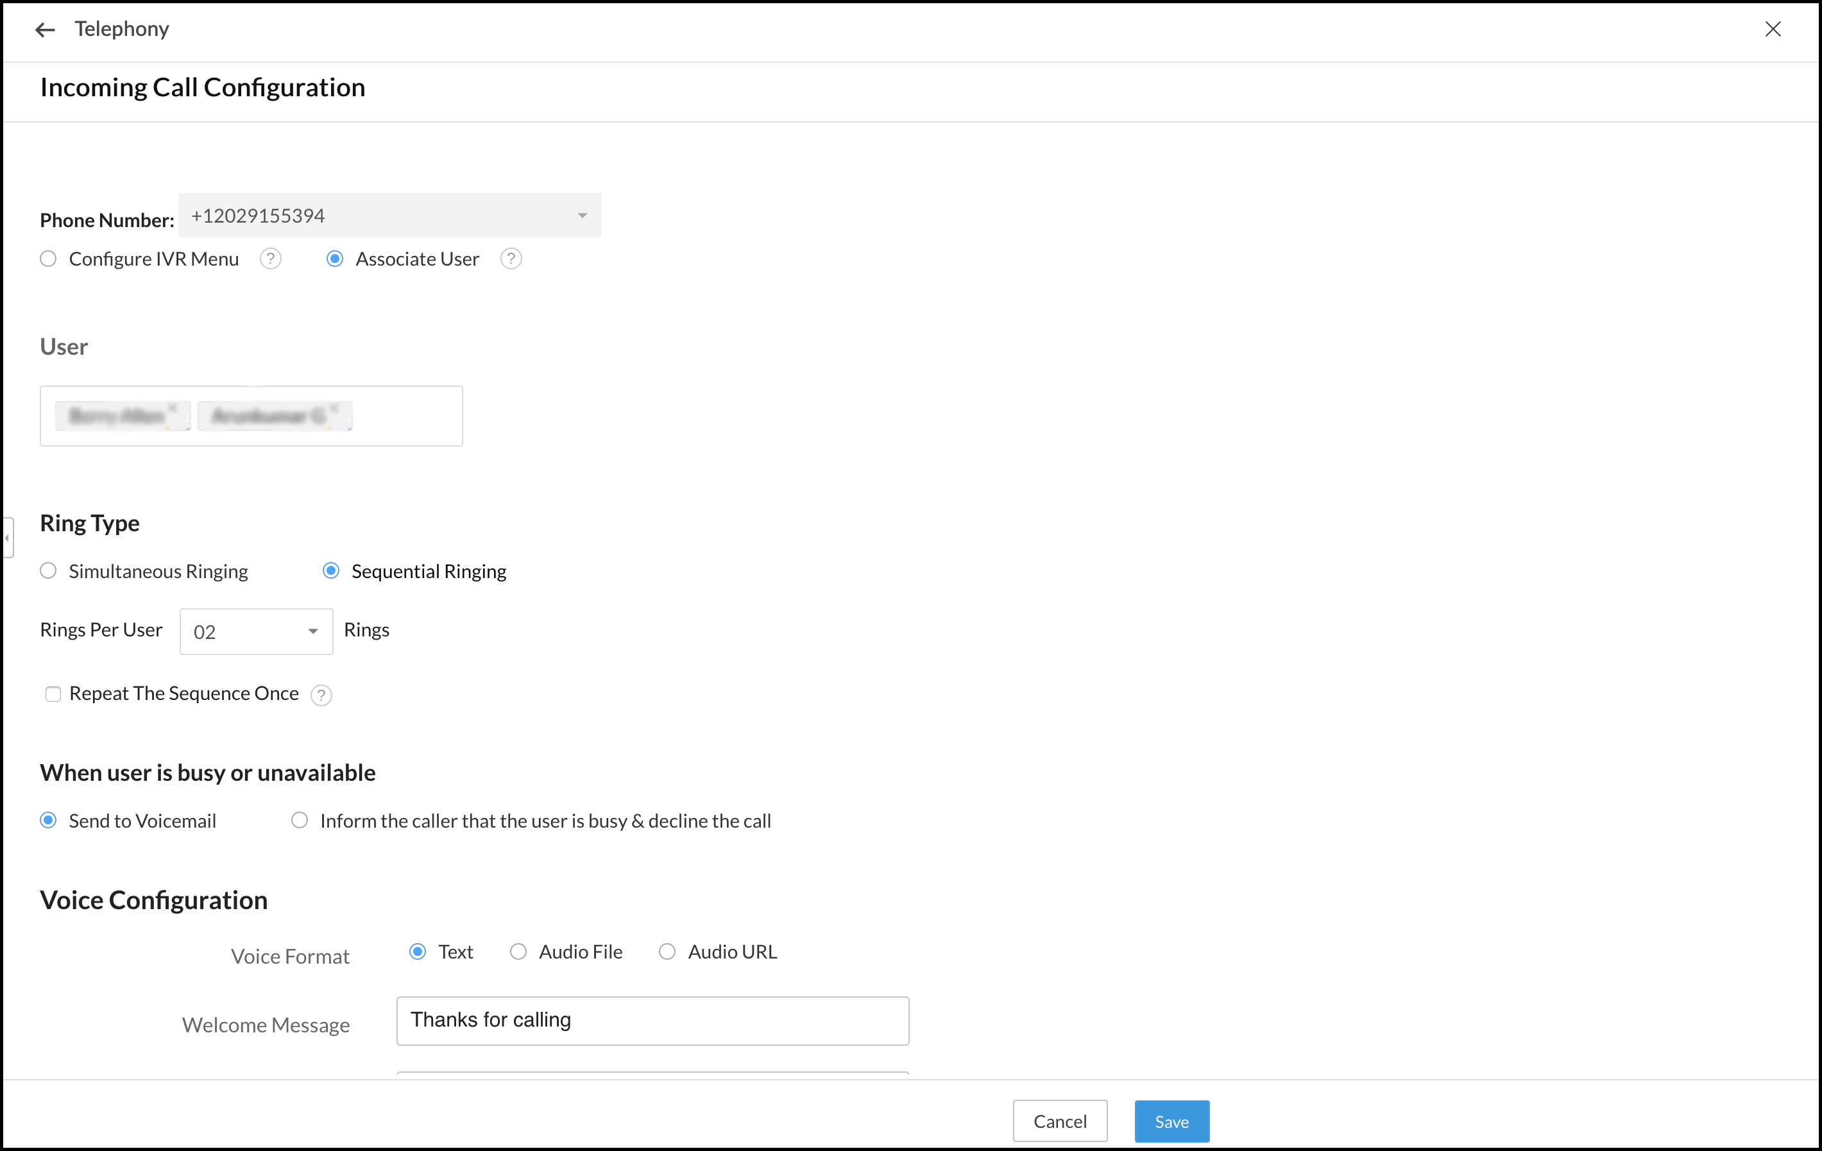Click help icon beside Associate User
Screen dimensions: 1822x1151
coord(511,259)
